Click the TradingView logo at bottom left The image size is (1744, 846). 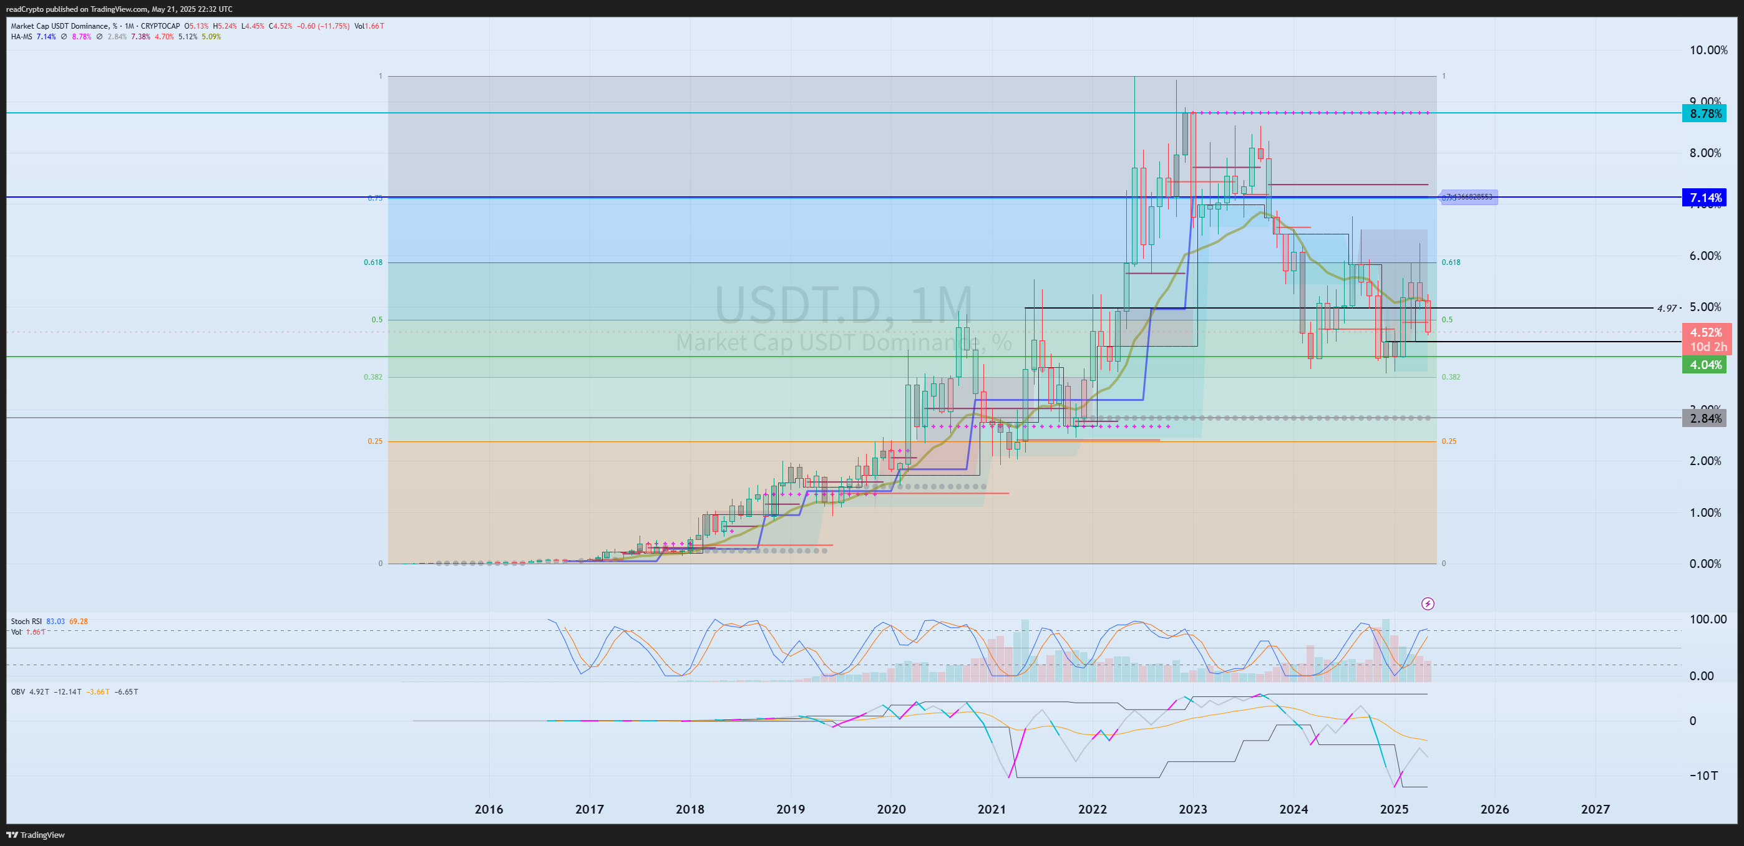click(36, 835)
